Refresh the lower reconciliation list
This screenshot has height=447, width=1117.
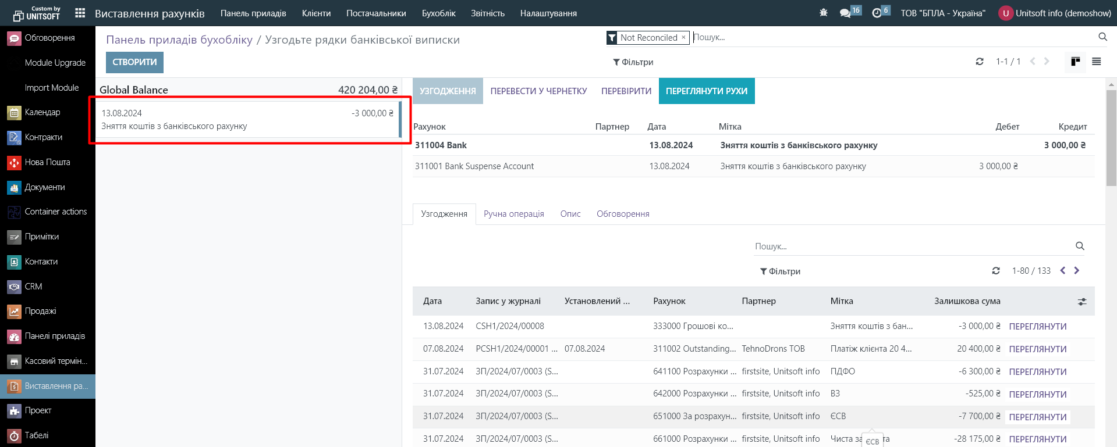click(x=996, y=271)
